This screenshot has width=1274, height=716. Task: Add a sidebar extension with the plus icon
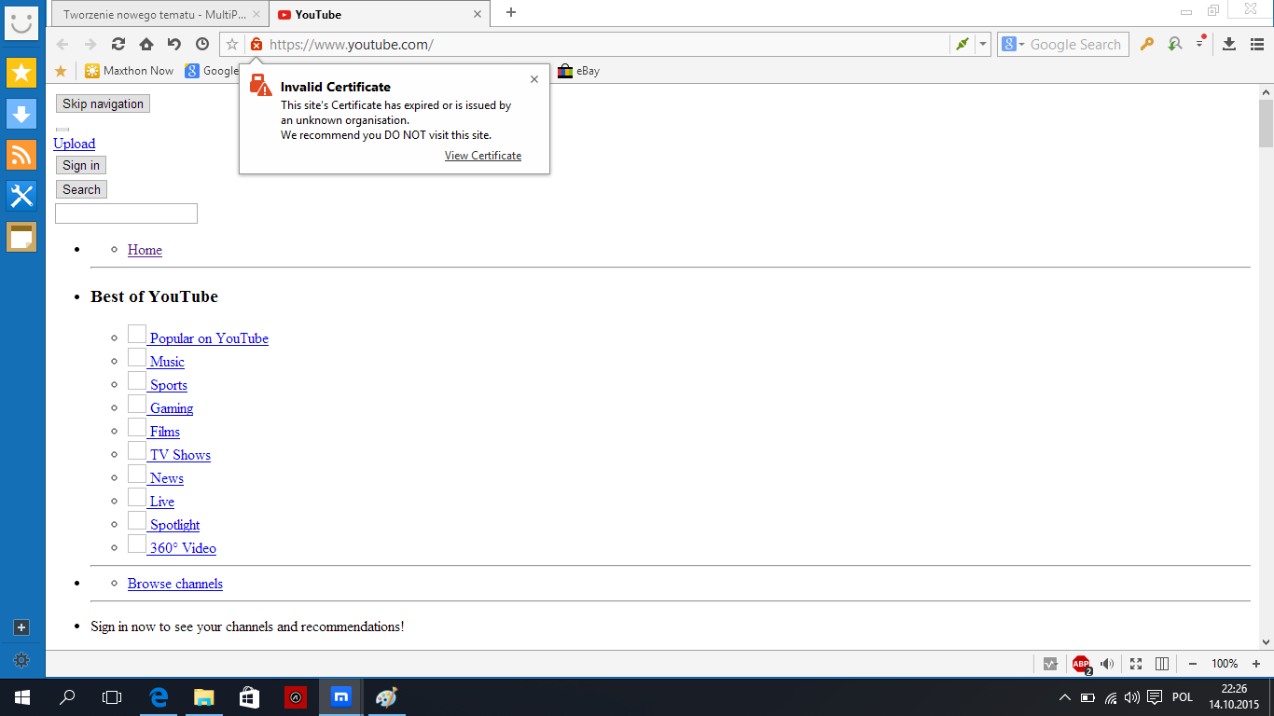click(21, 628)
